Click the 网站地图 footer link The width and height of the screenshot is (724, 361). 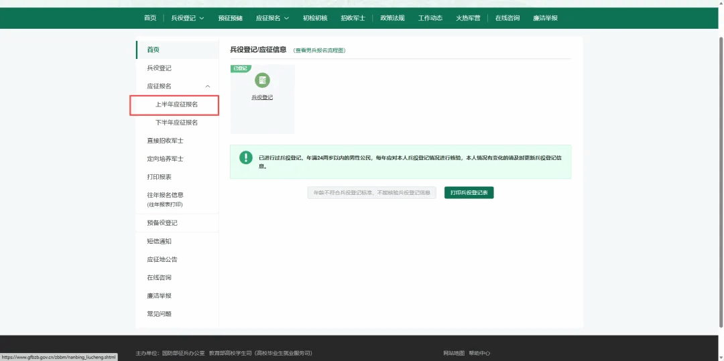(453, 353)
